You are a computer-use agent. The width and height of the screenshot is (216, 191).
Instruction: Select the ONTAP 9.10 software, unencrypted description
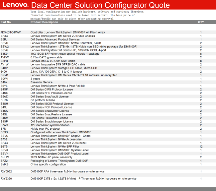pos(74,75)
